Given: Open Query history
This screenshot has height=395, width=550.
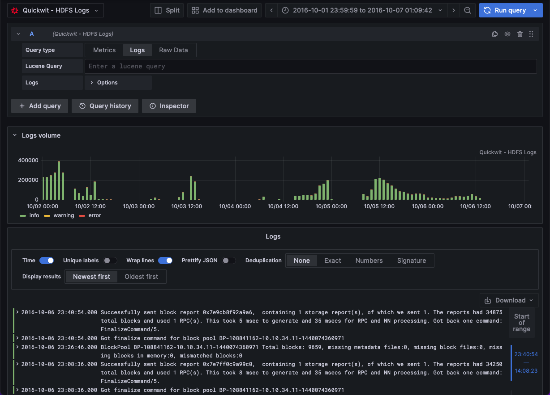Looking at the screenshot, I should click(x=105, y=106).
